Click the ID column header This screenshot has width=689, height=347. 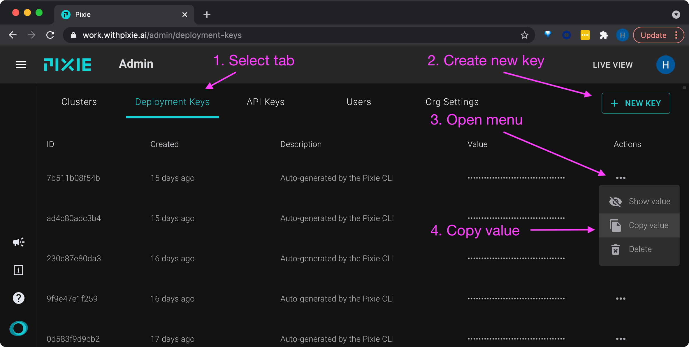click(50, 144)
